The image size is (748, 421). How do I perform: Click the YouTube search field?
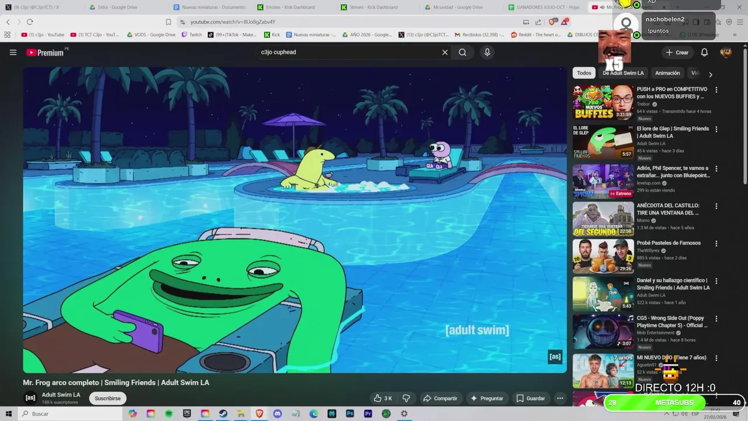[x=348, y=53]
